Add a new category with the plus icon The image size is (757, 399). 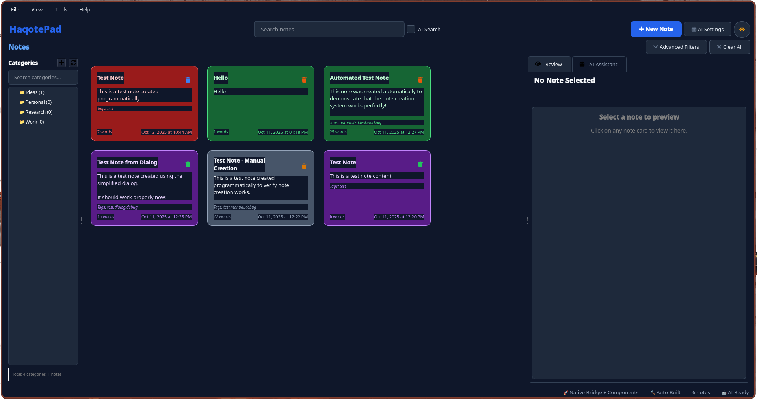(61, 63)
